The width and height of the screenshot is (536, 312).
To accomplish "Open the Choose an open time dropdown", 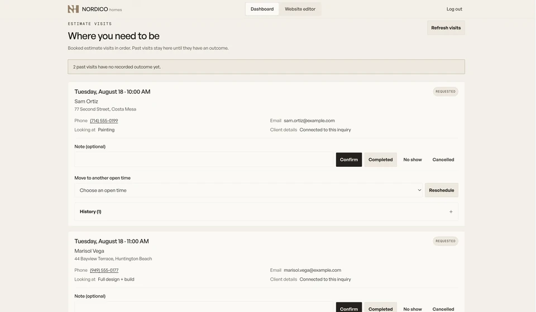I will click(x=248, y=190).
